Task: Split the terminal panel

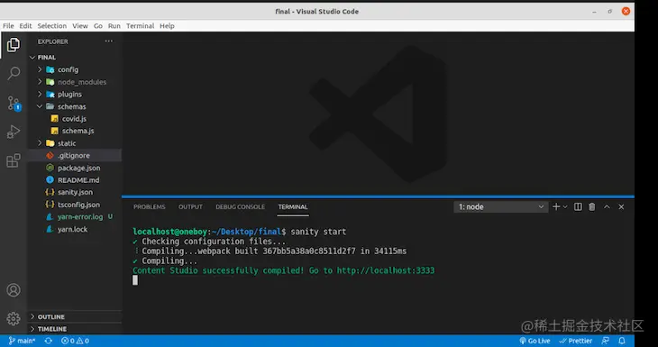Action: click(578, 207)
